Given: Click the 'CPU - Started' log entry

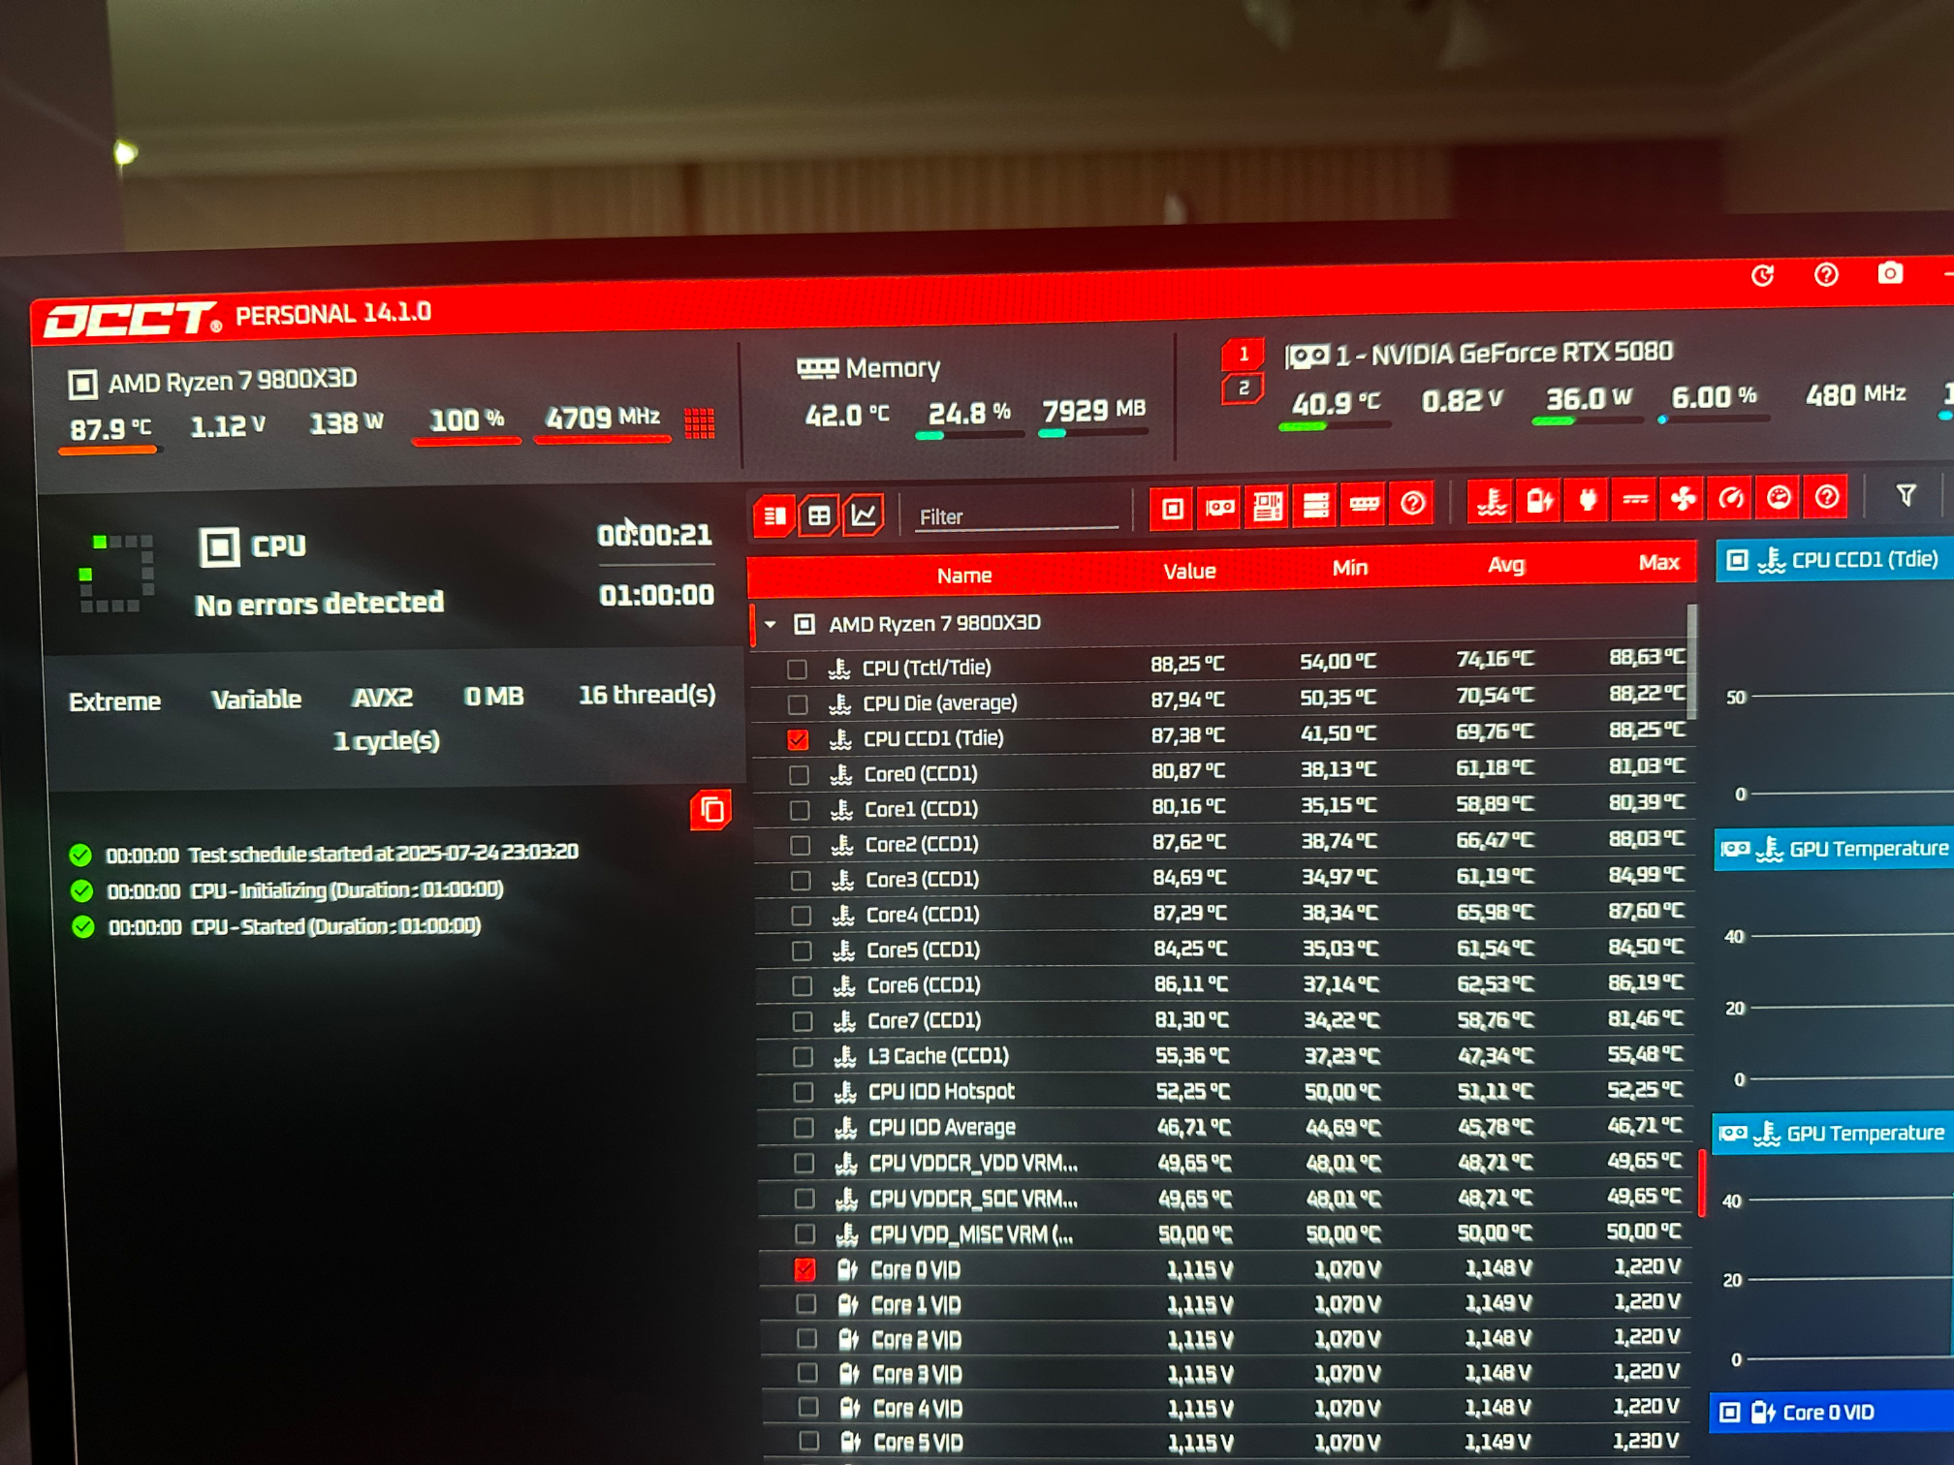Looking at the screenshot, I should (295, 926).
